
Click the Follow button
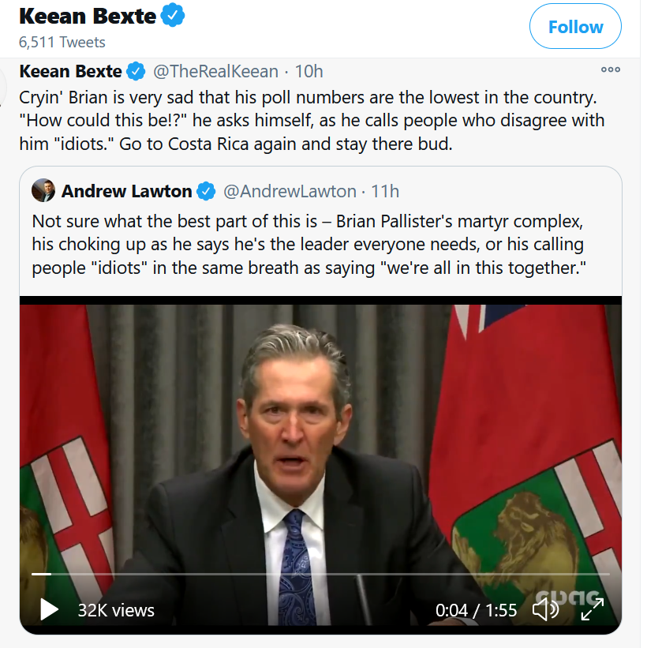[575, 27]
